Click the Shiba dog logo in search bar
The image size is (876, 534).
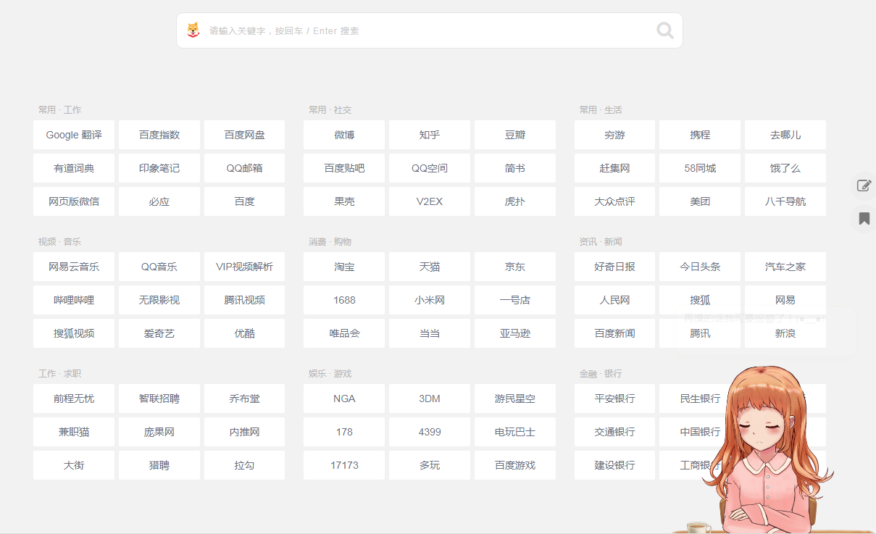(x=193, y=30)
